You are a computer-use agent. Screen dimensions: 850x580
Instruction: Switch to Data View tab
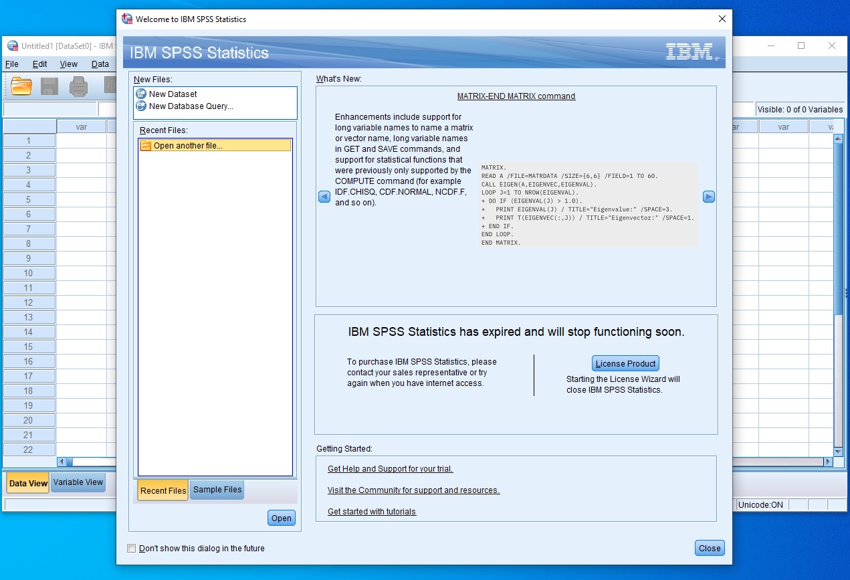pos(28,483)
